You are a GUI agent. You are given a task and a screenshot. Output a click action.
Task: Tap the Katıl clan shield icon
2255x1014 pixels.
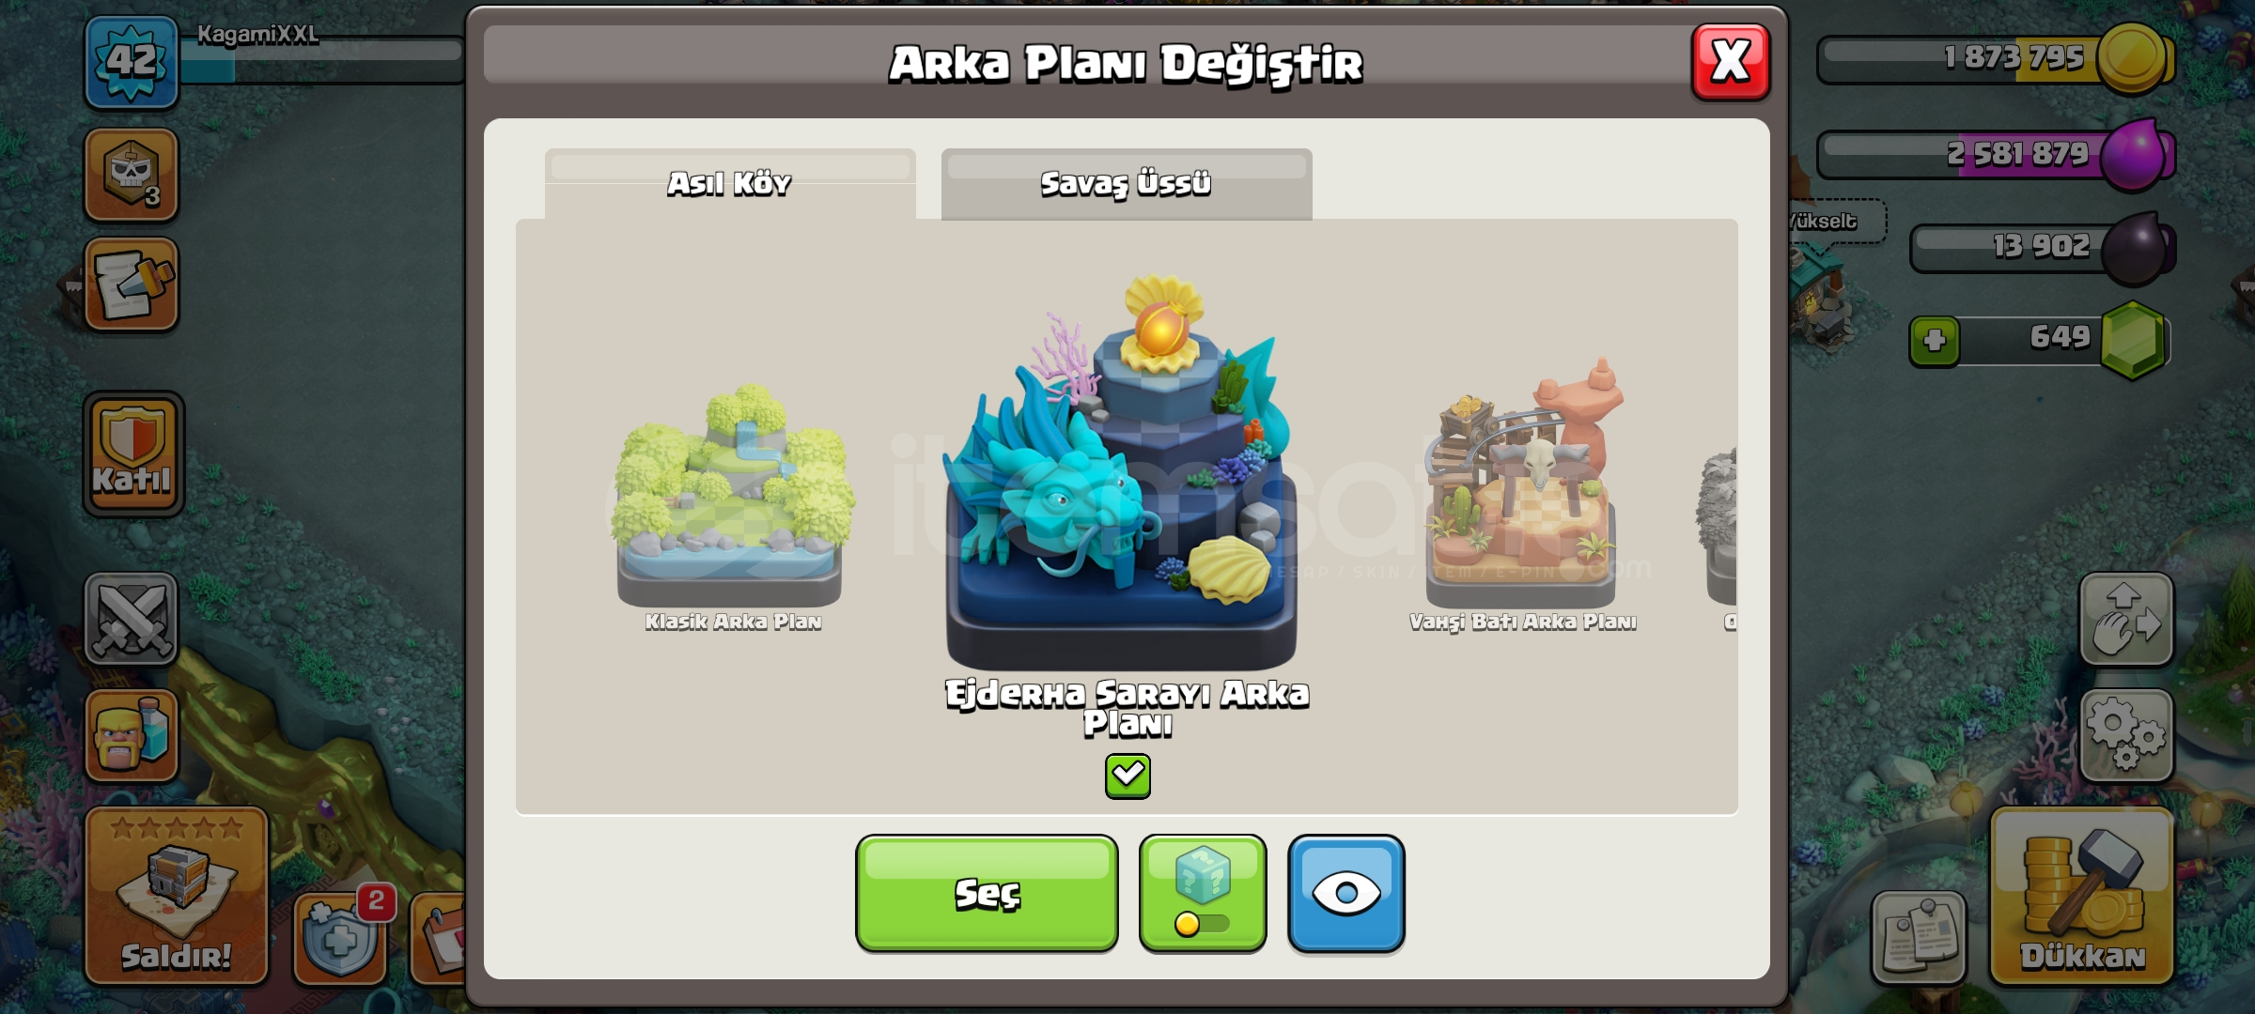coord(133,454)
